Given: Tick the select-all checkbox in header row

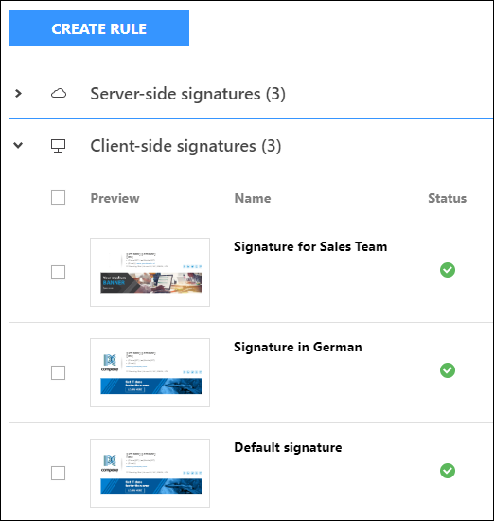Looking at the screenshot, I should coord(58,198).
